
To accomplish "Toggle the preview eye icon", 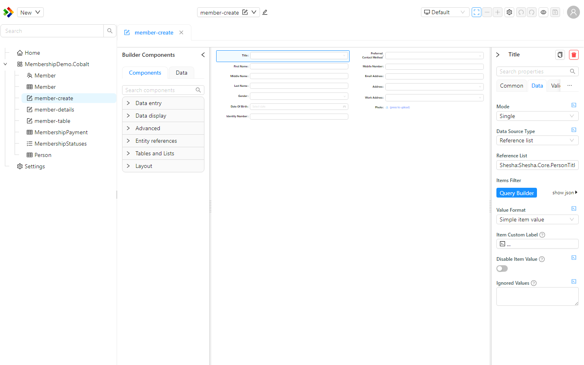I will point(543,12).
